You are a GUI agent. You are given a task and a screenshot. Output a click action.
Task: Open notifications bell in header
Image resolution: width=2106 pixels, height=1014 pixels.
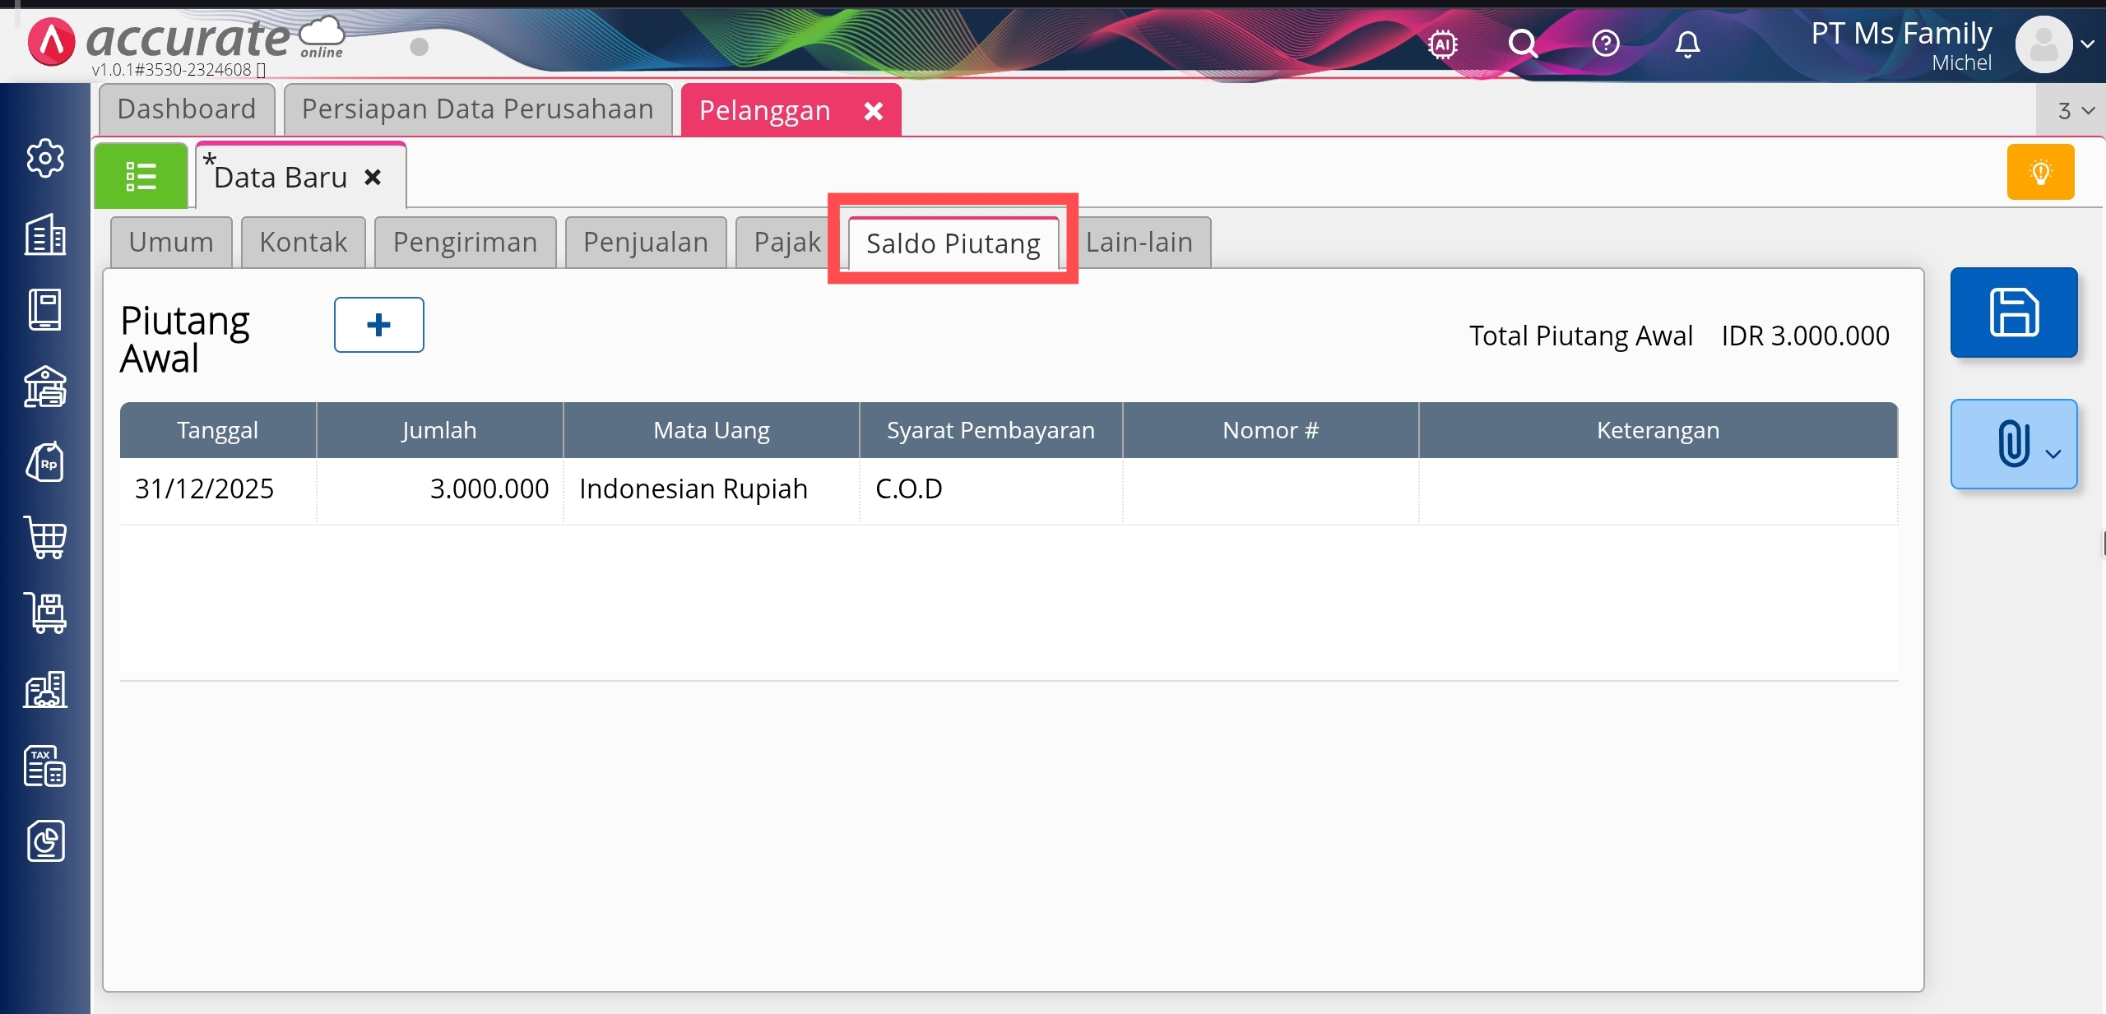pyautogui.click(x=1687, y=44)
